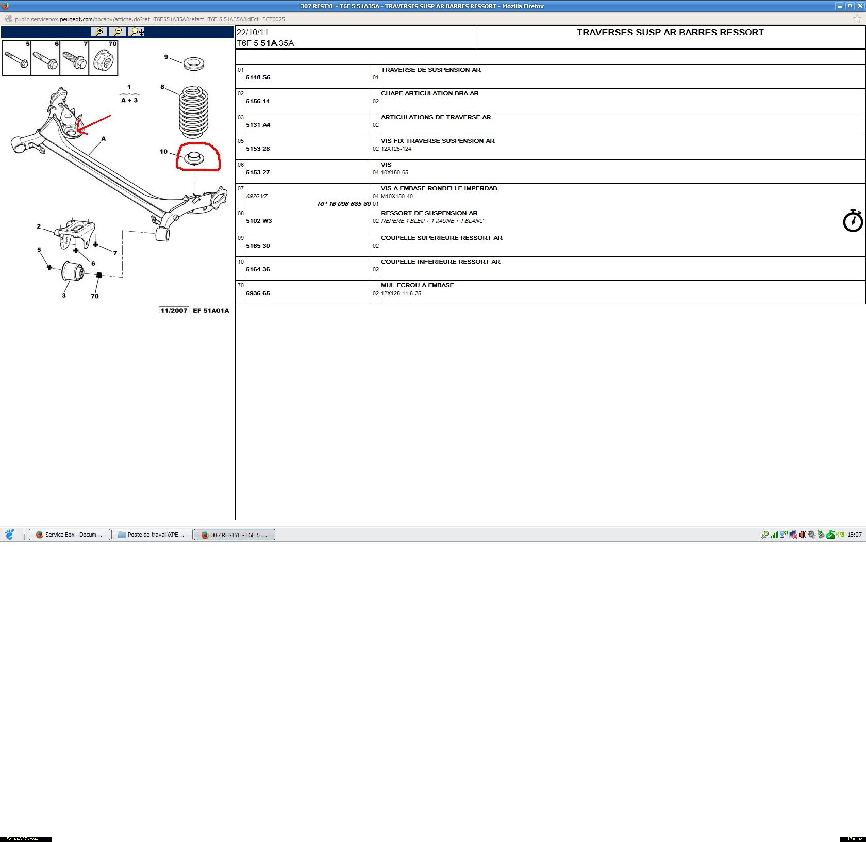The image size is (866, 842).
Task: Click the green checkmark security tray icon
Action: click(x=830, y=535)
